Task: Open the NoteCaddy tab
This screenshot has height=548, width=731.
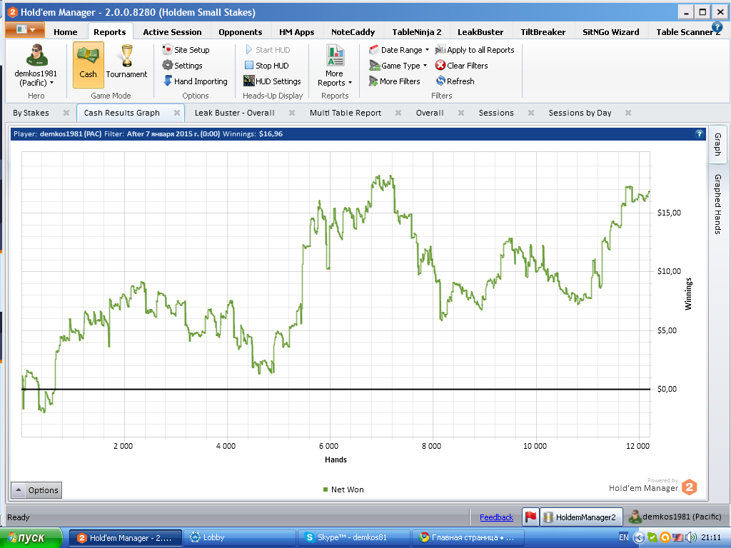Action: [x=353, y=31]
